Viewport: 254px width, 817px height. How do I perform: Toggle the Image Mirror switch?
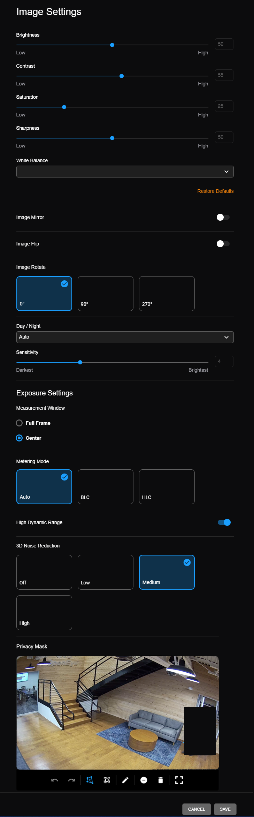223,217
